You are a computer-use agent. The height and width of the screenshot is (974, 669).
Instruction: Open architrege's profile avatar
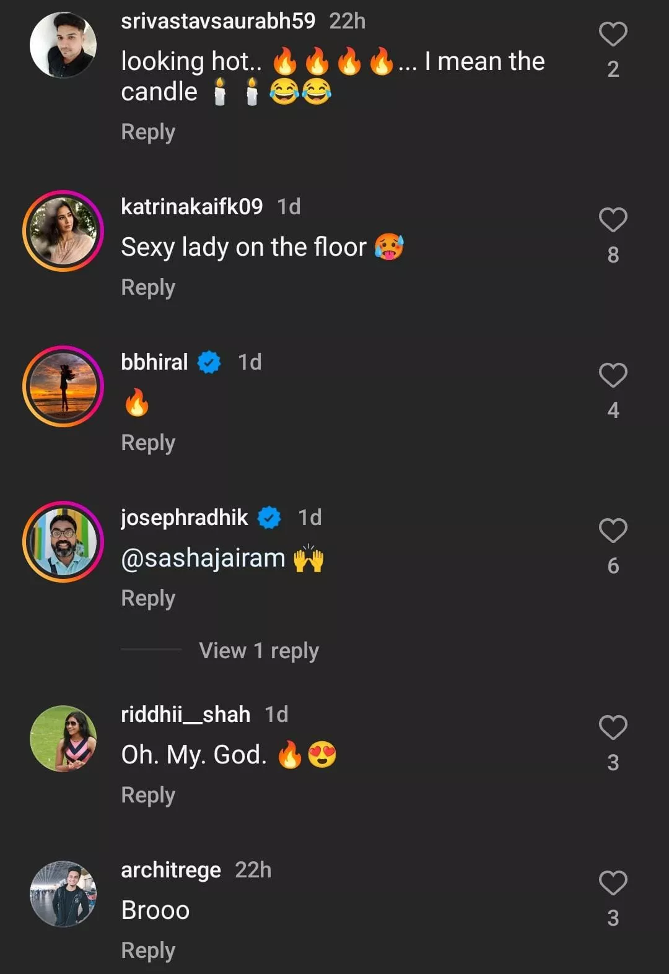tap(63, 894)
